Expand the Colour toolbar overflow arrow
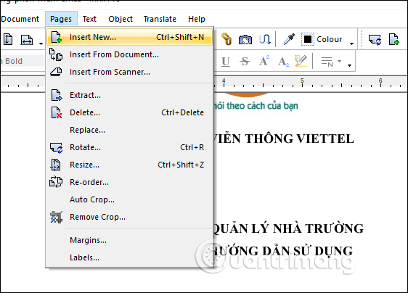This screenshot has height=293, width=408. click(x=352, y=44)
